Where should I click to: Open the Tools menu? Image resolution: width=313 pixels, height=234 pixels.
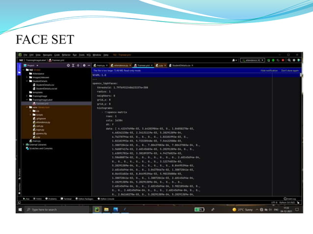pyautogui.click(x=81, y=55)
